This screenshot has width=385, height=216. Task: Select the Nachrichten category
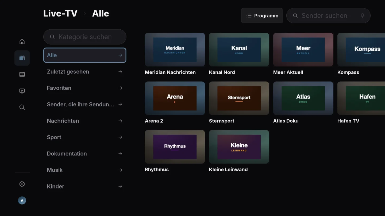85,121
